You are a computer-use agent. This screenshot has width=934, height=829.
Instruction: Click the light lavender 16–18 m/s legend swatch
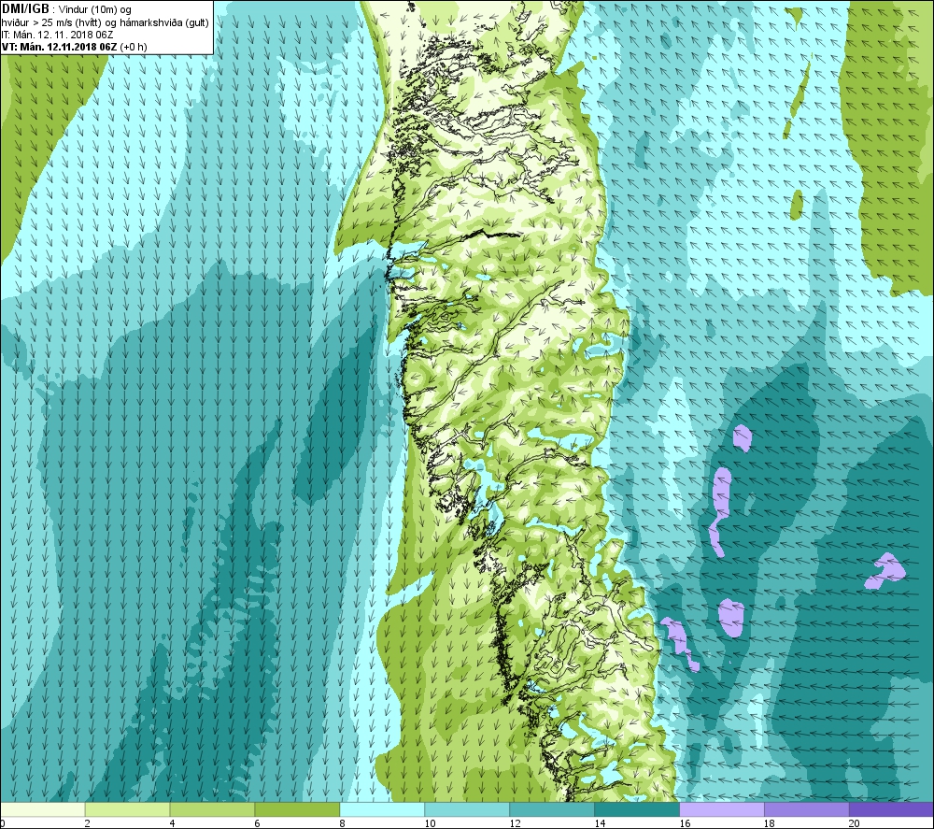tap(722, 809)
